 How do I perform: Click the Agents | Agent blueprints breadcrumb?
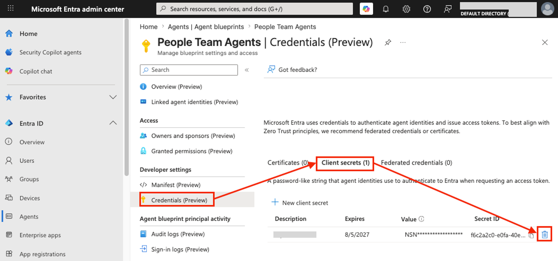206,27
